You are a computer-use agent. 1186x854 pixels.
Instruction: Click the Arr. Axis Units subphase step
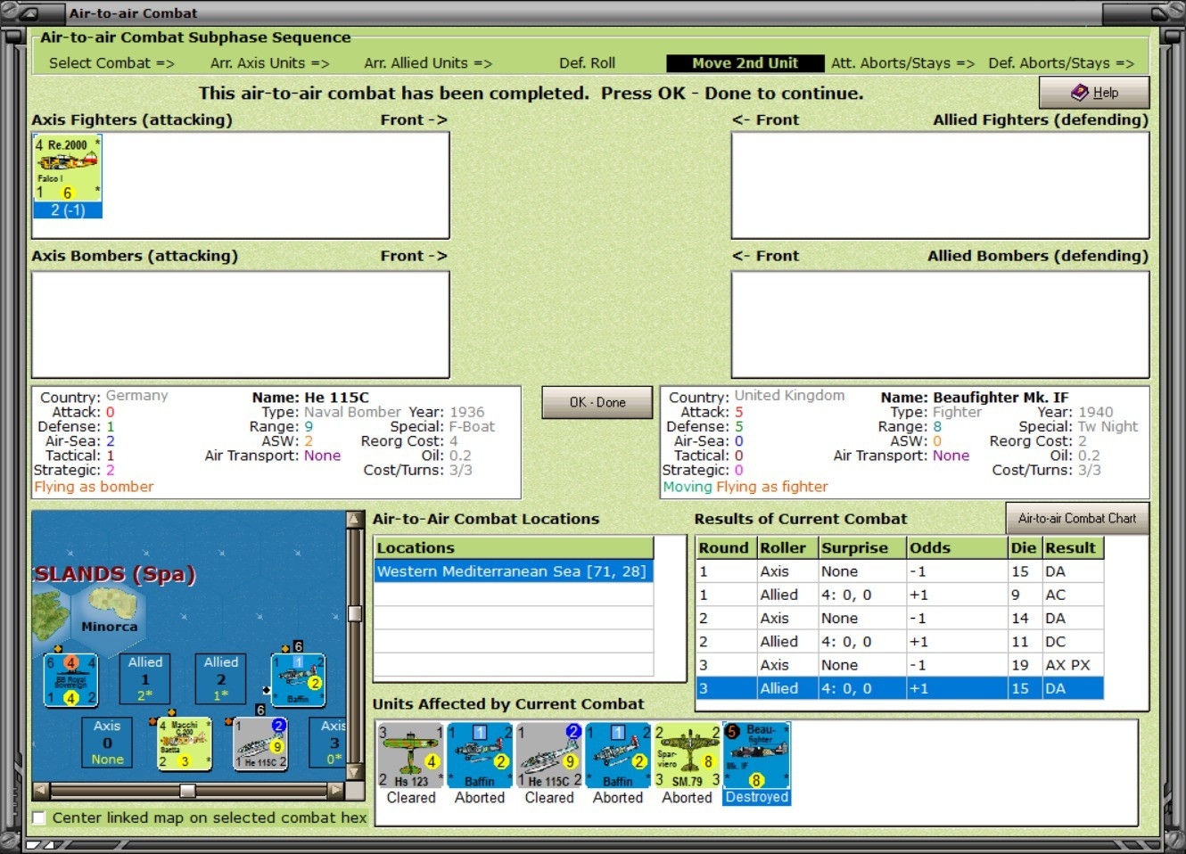pos(270,63)
